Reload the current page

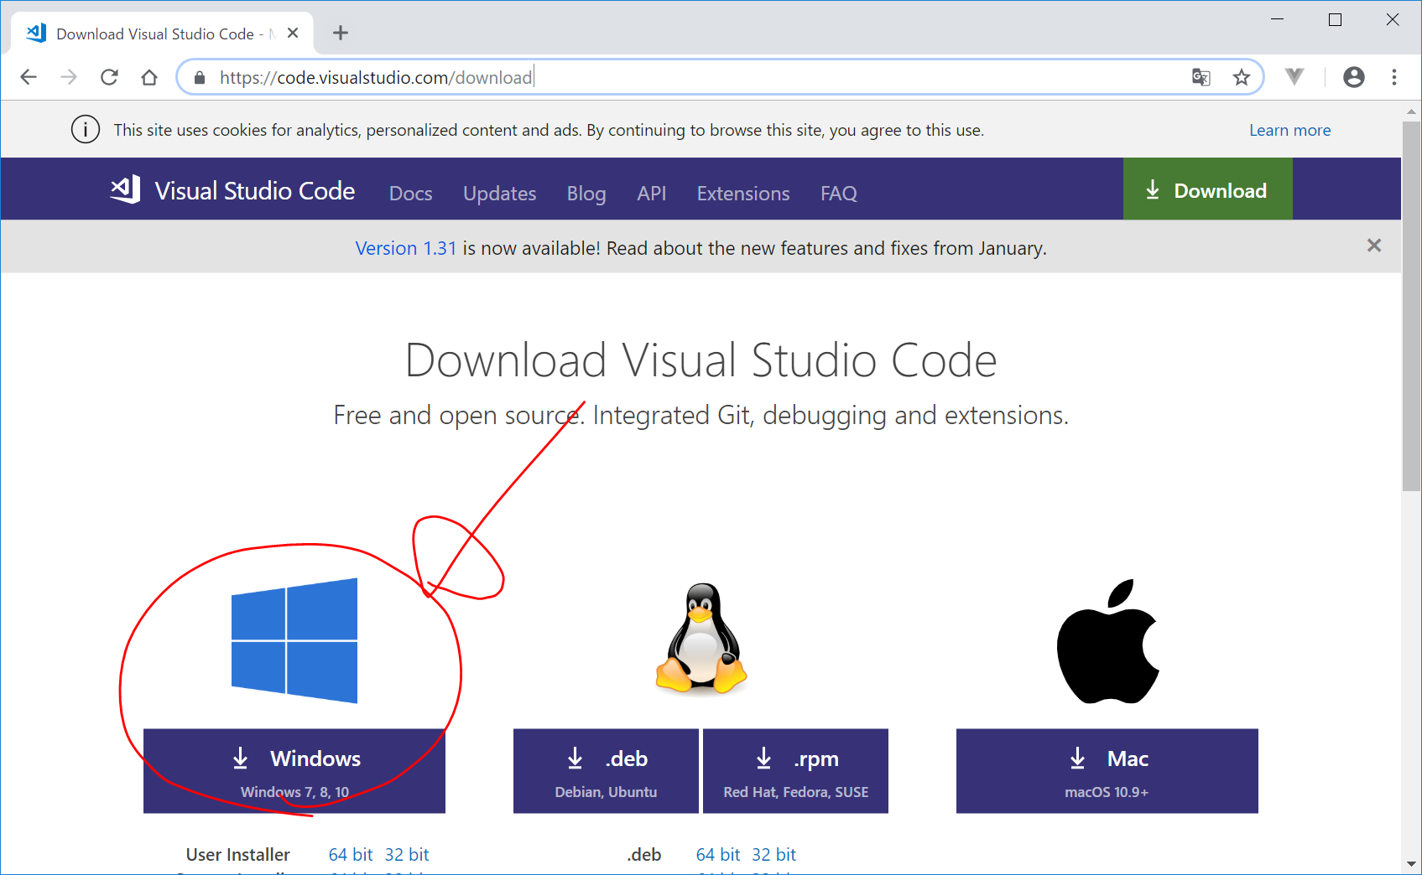109,77
